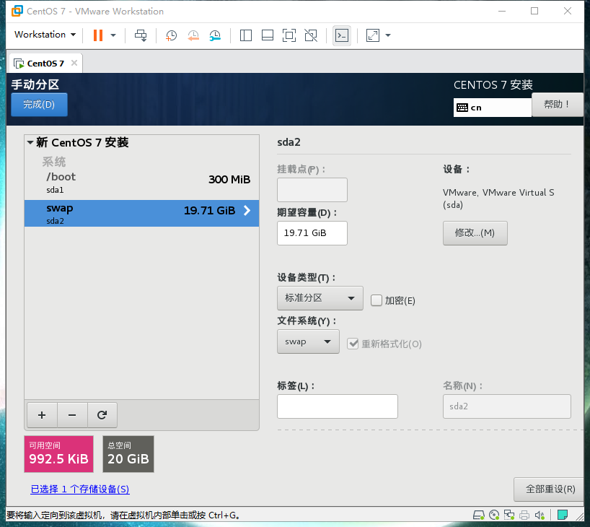Click the sound device status bar icon
This screenshot has width=590, height=527.
coord(540,515)
